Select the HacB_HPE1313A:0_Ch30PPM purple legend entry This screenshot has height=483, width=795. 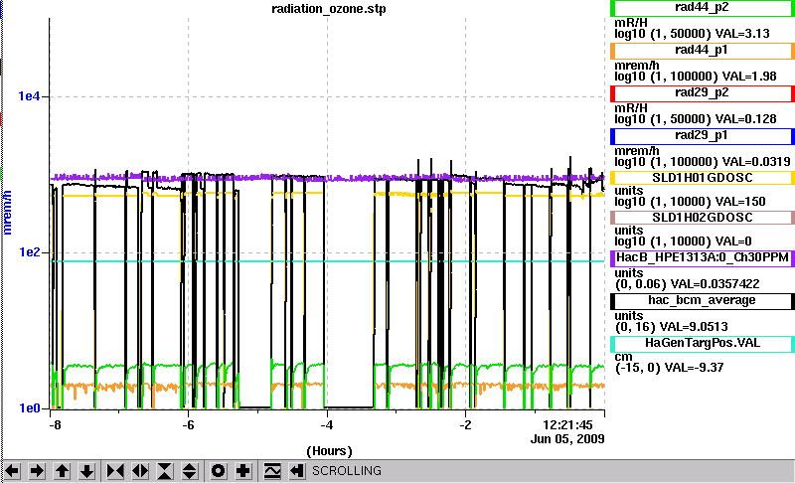click(x=703, y=258)
